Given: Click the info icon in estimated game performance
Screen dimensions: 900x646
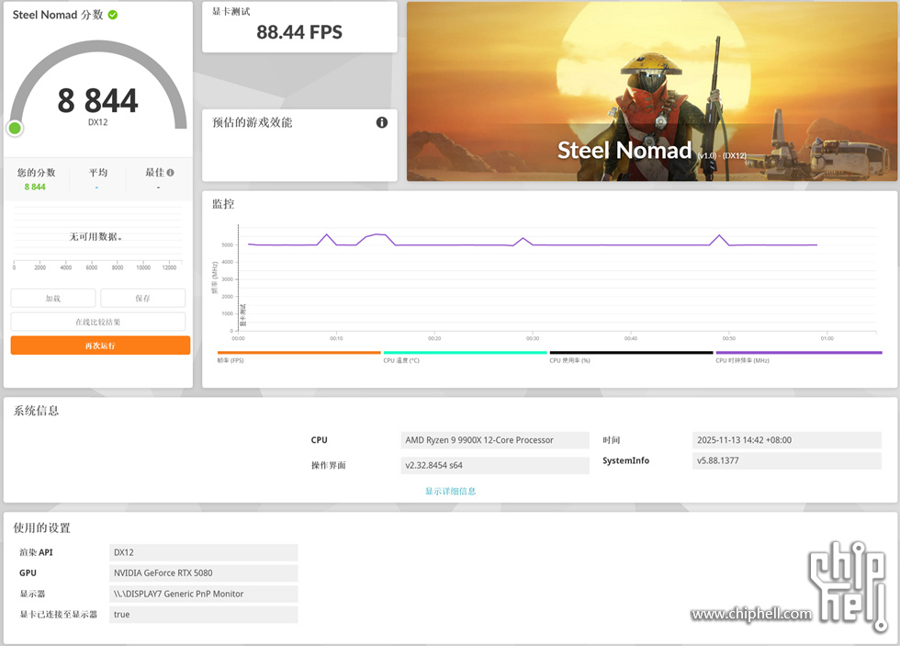Looking at the screenshot, I should pos(382,122).
